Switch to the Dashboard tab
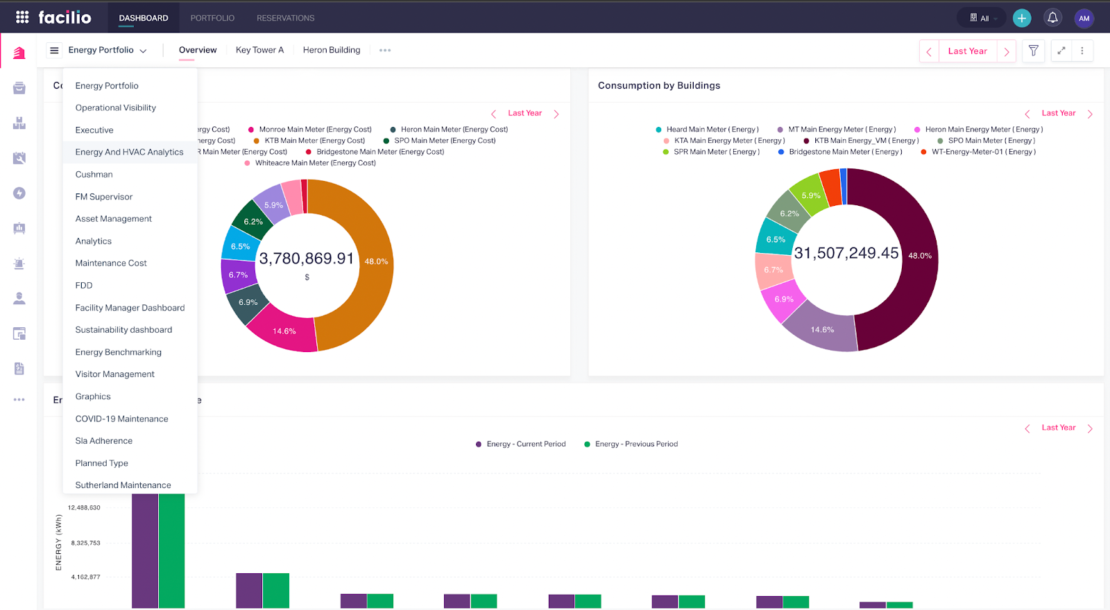This screenshot has width=1110, height=610. click(144, 18)
